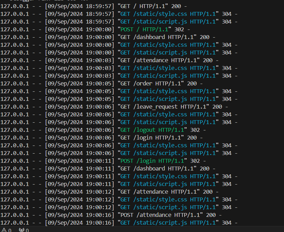Select the script.js request at 19:00:16
Viewport: 284px width, 232px height.
(119, 223)
